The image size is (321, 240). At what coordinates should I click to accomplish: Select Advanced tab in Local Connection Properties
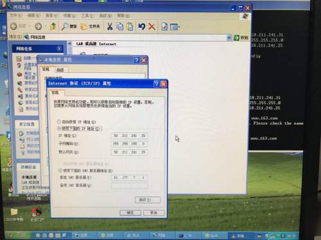click(60, 70)
